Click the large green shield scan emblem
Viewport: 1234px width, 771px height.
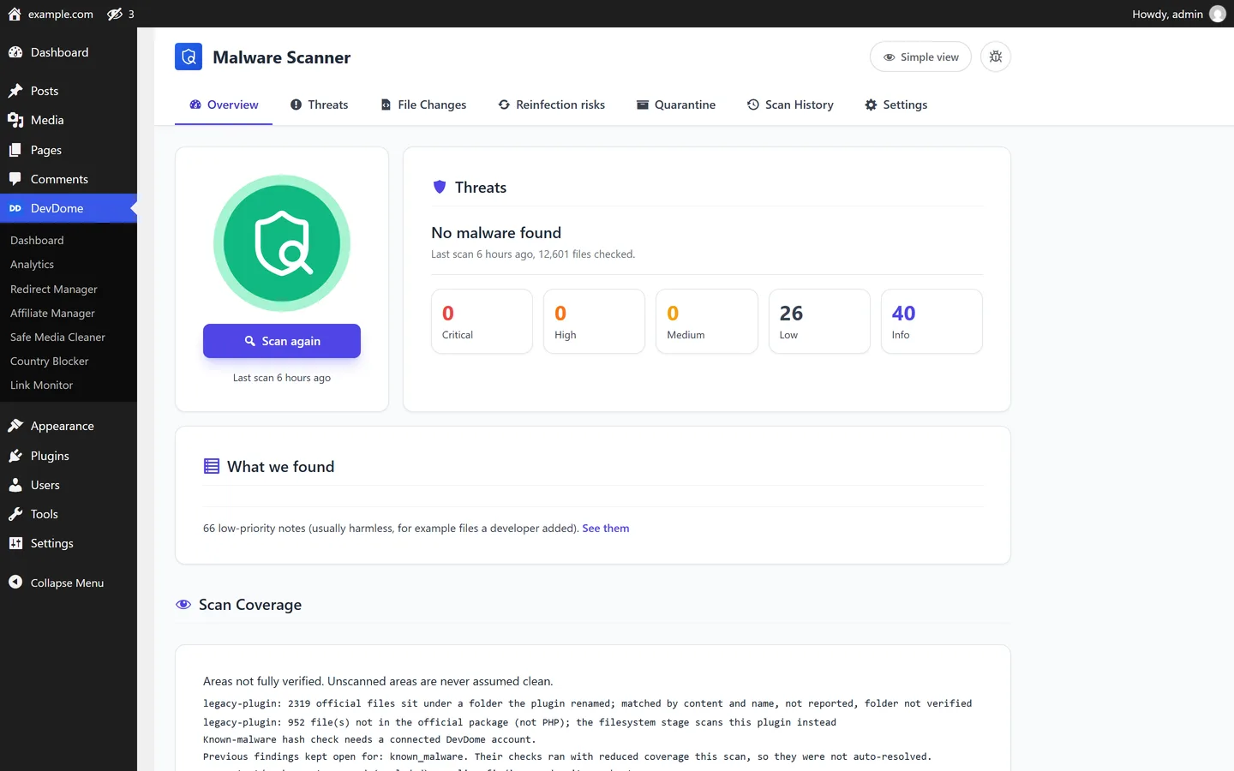[x=282, y=243]
